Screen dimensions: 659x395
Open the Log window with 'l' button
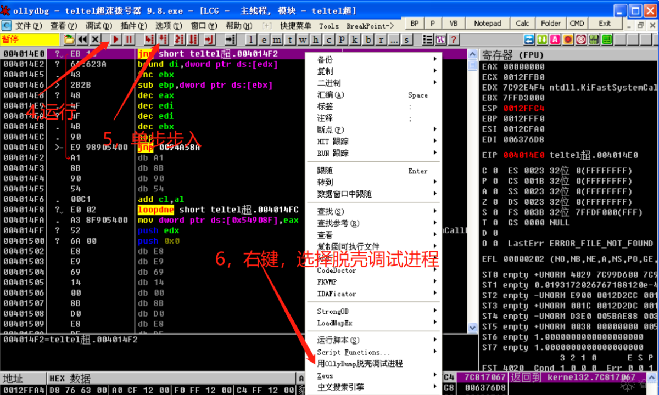[251, 39]
